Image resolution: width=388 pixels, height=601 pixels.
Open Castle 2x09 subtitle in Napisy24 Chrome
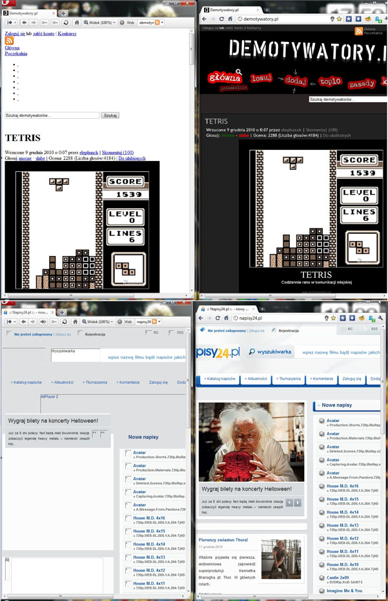pos(338,577)
